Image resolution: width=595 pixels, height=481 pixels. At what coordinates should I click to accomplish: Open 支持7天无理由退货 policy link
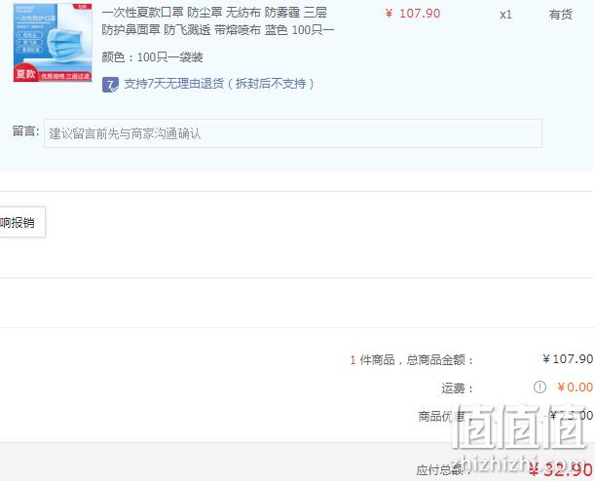pos(219,84)
